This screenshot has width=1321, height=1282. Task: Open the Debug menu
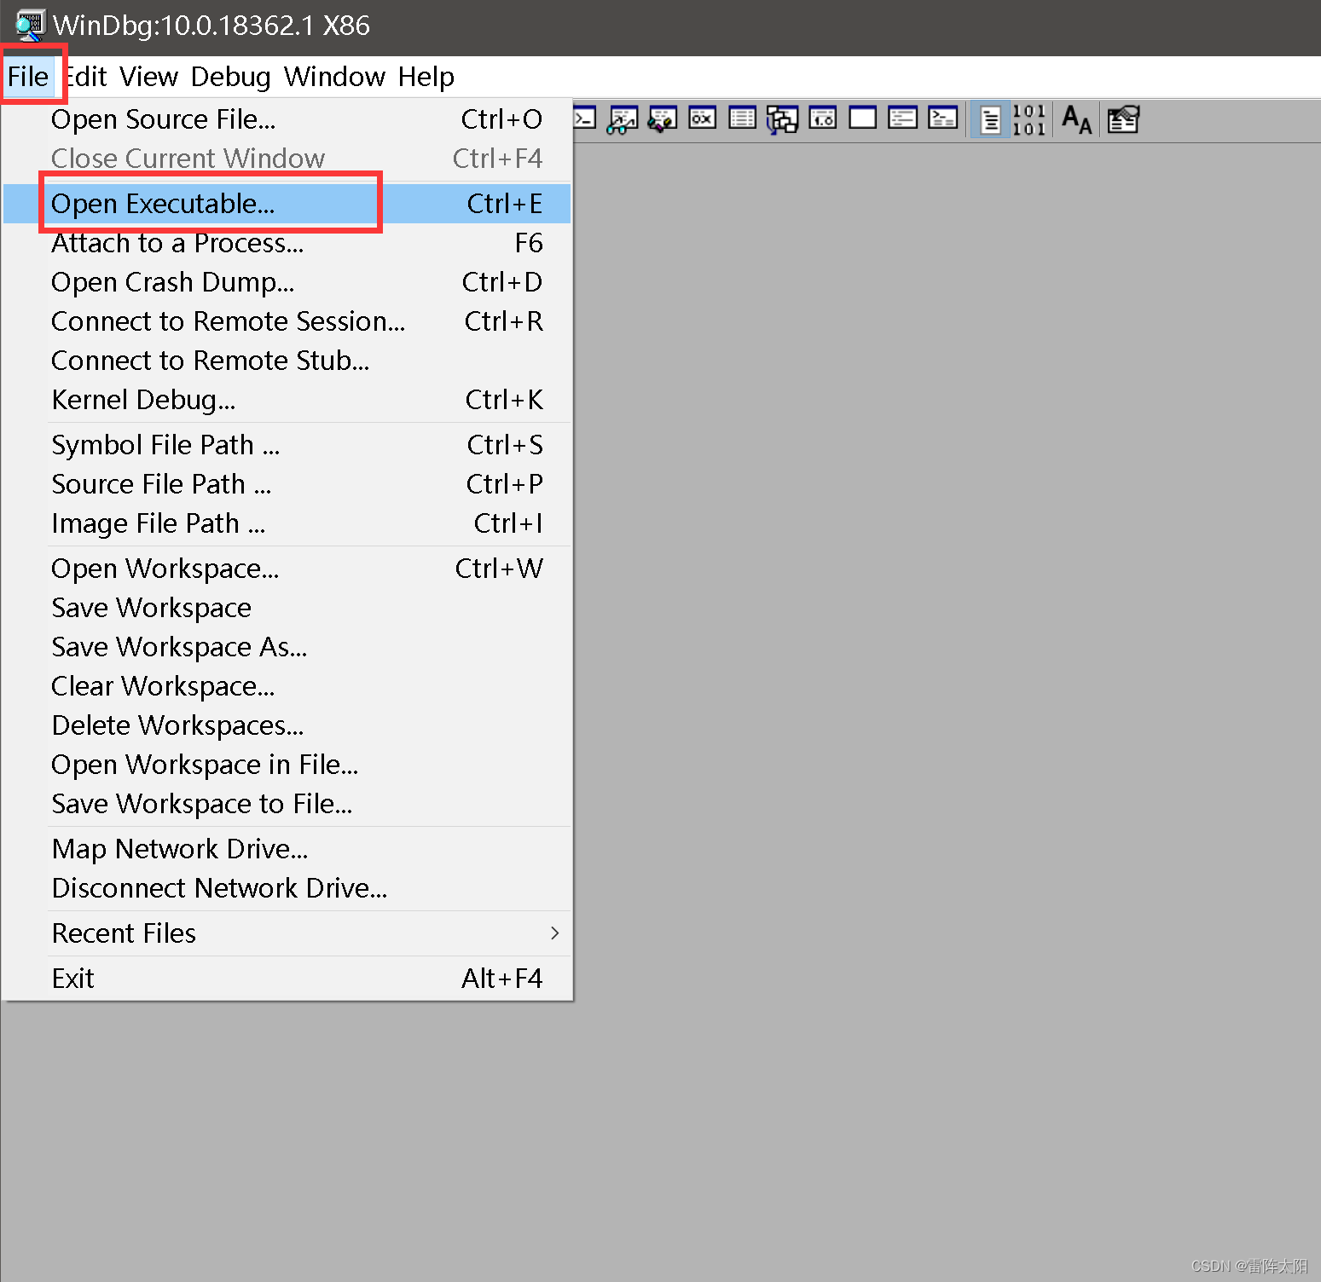pyautogui.click(x=230, y=77)
